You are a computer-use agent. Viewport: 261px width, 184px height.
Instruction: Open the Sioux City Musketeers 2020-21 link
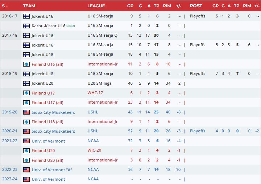(53, 131)
